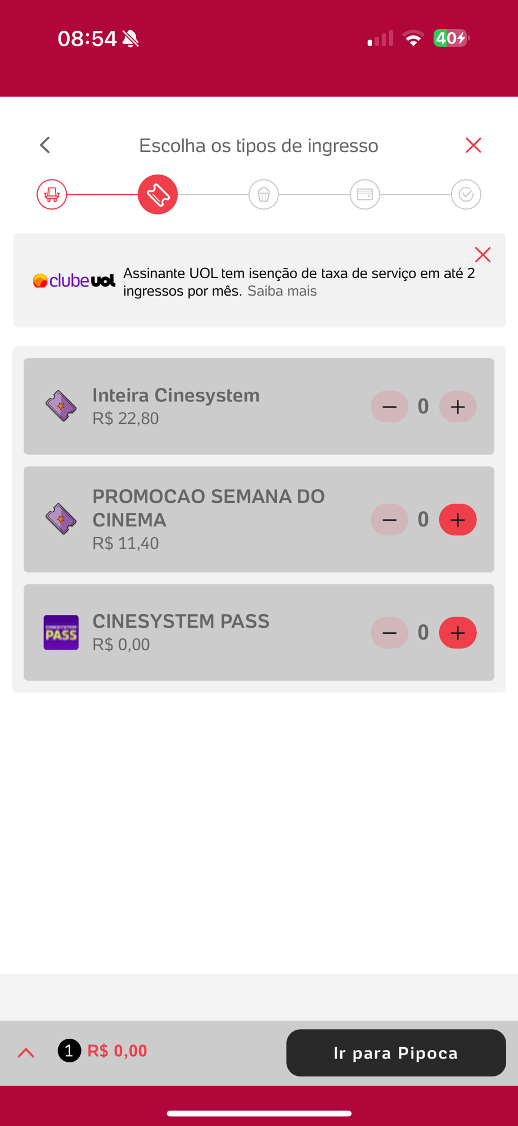Close ticket selection with the top X
This screenshot has width=518, height=1126.
click(x=474, y=145)
